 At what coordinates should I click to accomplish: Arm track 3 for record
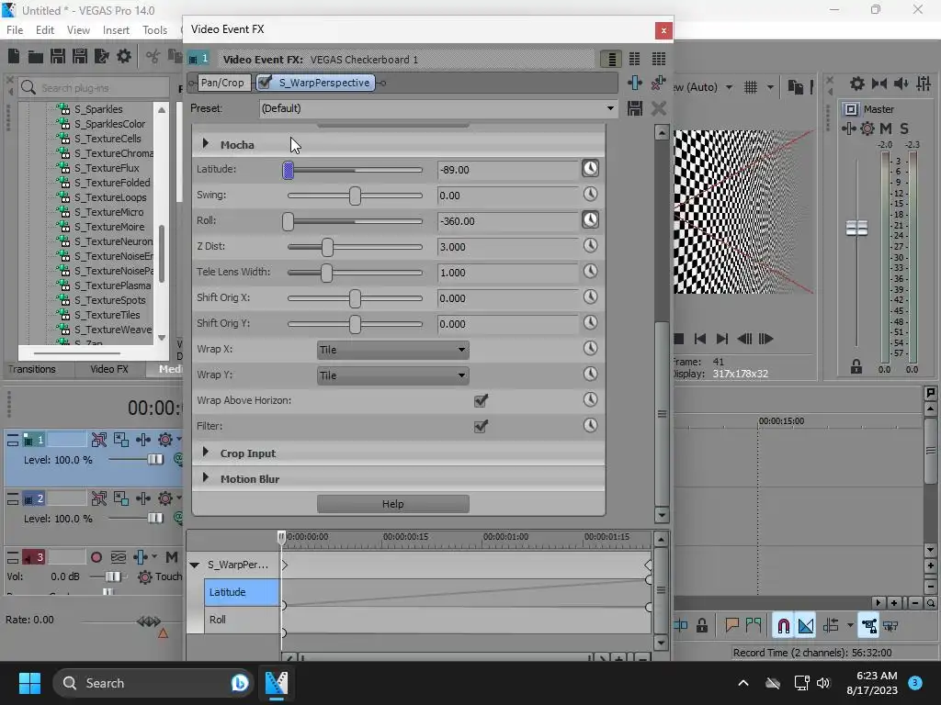(x=96, y=557)
